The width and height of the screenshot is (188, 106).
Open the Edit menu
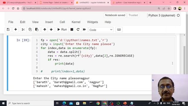pos(23,22)
